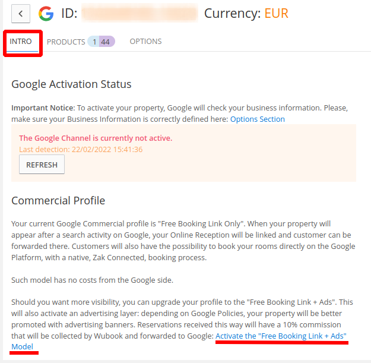Click the Google Activation Status heading
This screenshot has width=371, height=363.
(71, 84)
